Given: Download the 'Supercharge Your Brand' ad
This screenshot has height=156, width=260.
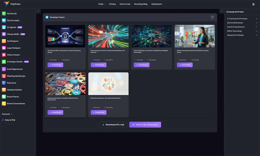Looking at the screenshot, I should coord(98,65).
